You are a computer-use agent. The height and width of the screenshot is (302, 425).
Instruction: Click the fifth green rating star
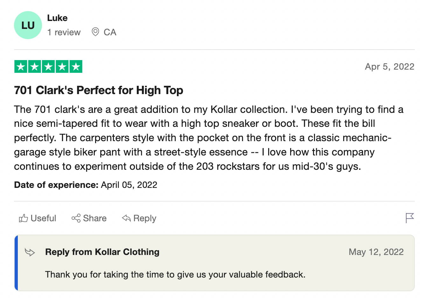[x=76, y=66]
